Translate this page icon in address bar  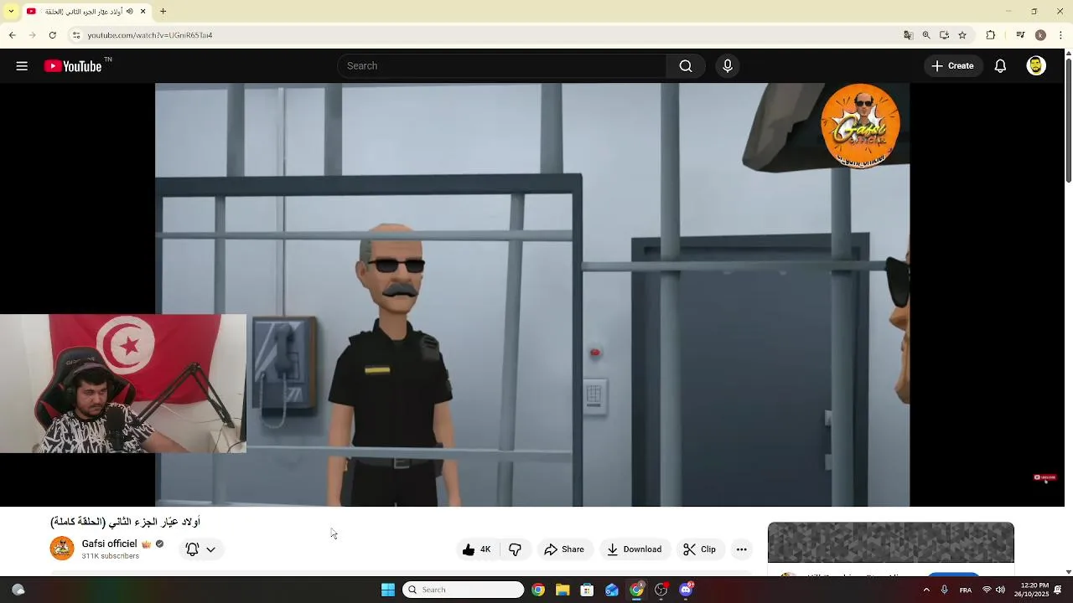pyautogui.click(x=908, y=35)
